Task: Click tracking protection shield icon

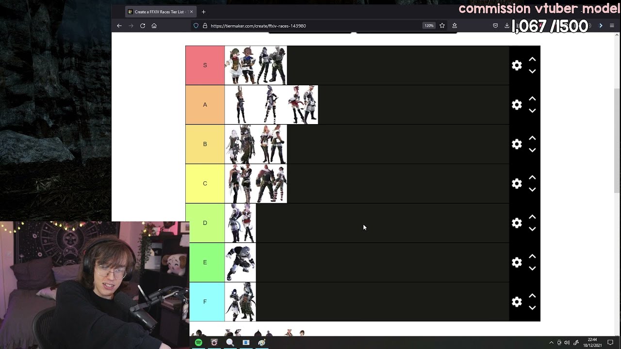Action: pos(196,26)
